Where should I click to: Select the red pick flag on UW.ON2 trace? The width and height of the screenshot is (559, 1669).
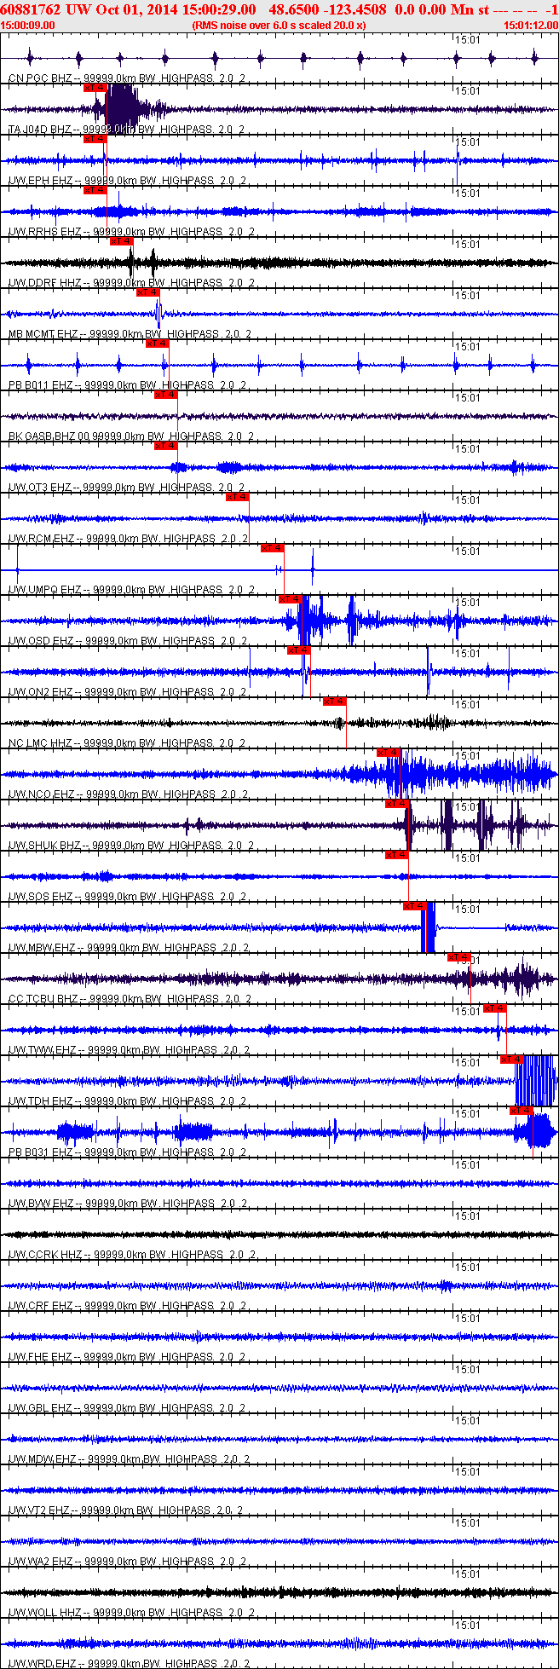click(x=298, y=650)
